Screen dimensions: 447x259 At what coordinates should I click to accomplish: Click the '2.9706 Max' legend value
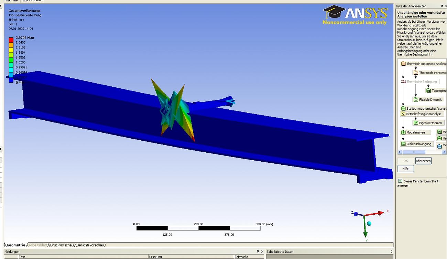click(x=25, y=37)
